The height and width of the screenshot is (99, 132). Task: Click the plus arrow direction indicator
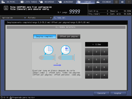[57, 65]
